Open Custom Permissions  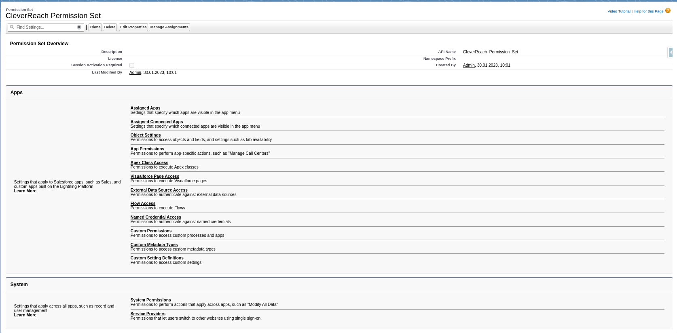[151, 231]
